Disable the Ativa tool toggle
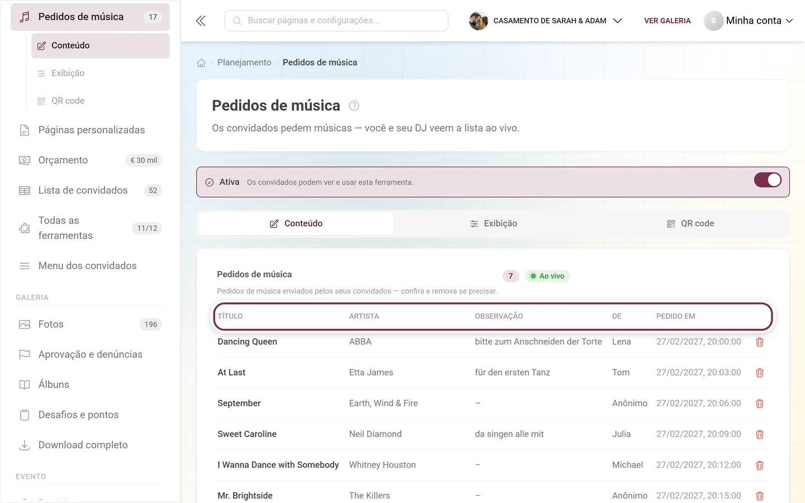The width and height of the screenshot is (805, 503). 768,180
